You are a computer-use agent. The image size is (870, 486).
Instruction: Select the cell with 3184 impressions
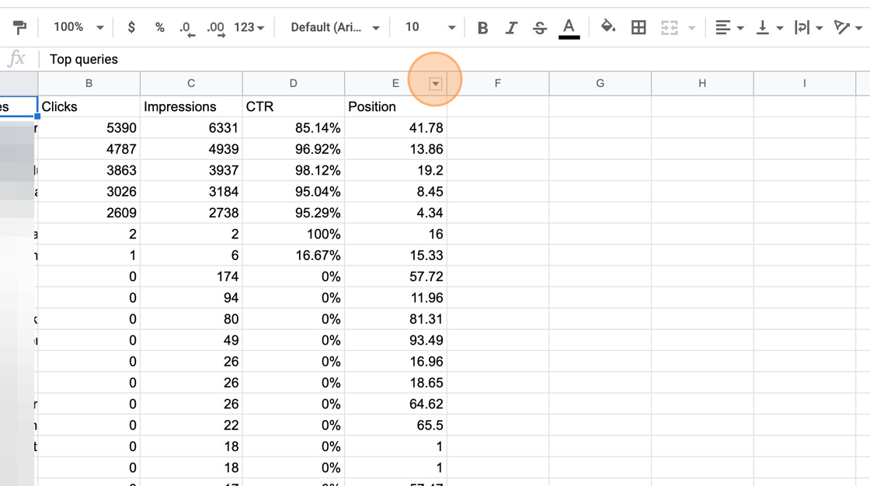pos(191,192)
